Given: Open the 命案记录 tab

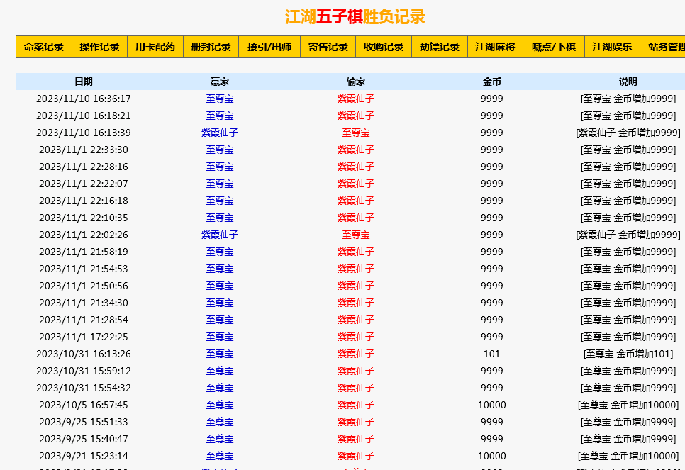Looking at the screenshot, I should 44,47.
